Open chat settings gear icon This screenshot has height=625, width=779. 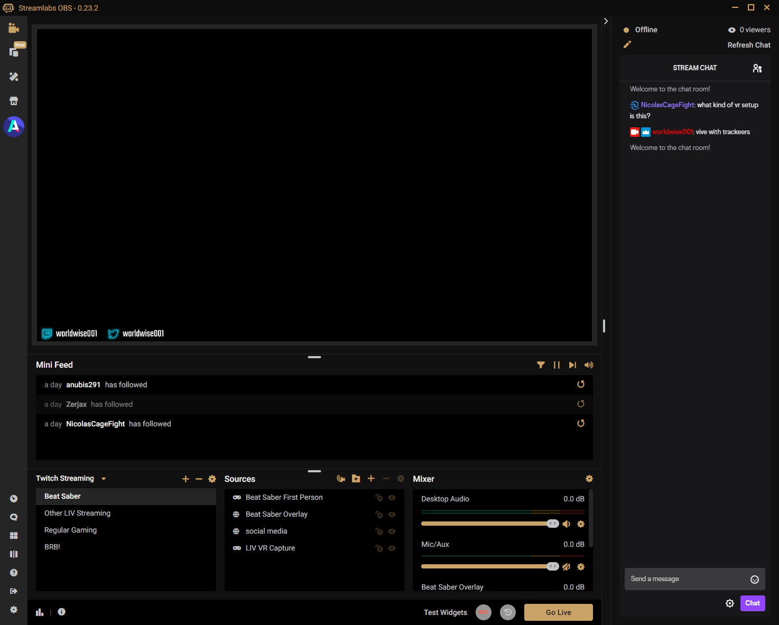[730, 603]
